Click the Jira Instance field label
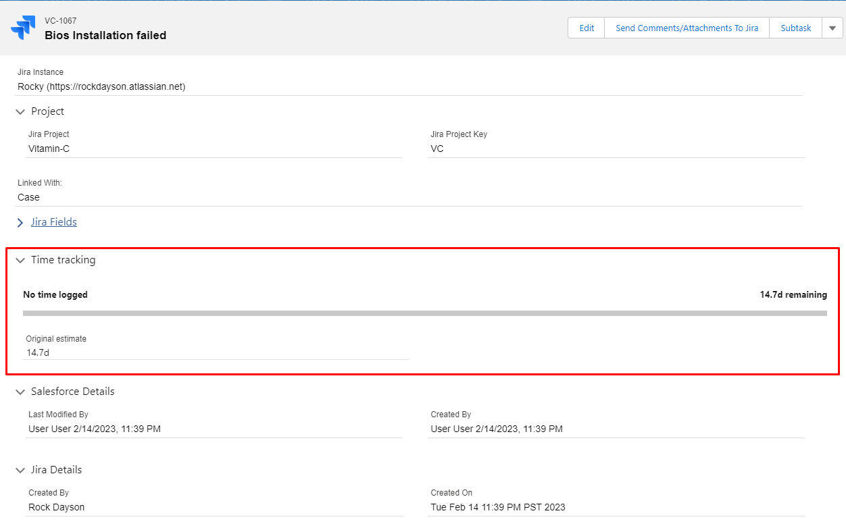 (x=41, y=72)
